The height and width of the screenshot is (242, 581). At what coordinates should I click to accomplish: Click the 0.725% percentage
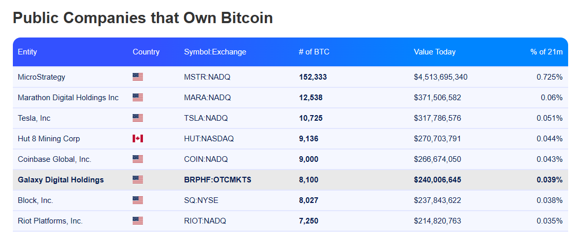pos(550,77)
